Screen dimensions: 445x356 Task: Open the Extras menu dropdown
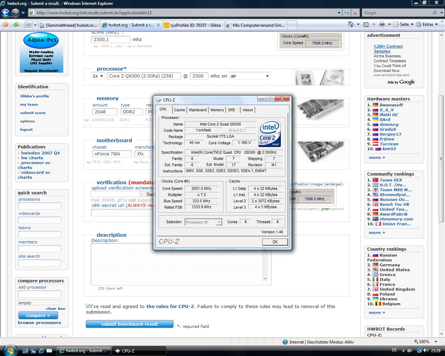pyautogui.click(x=427, y=24)
